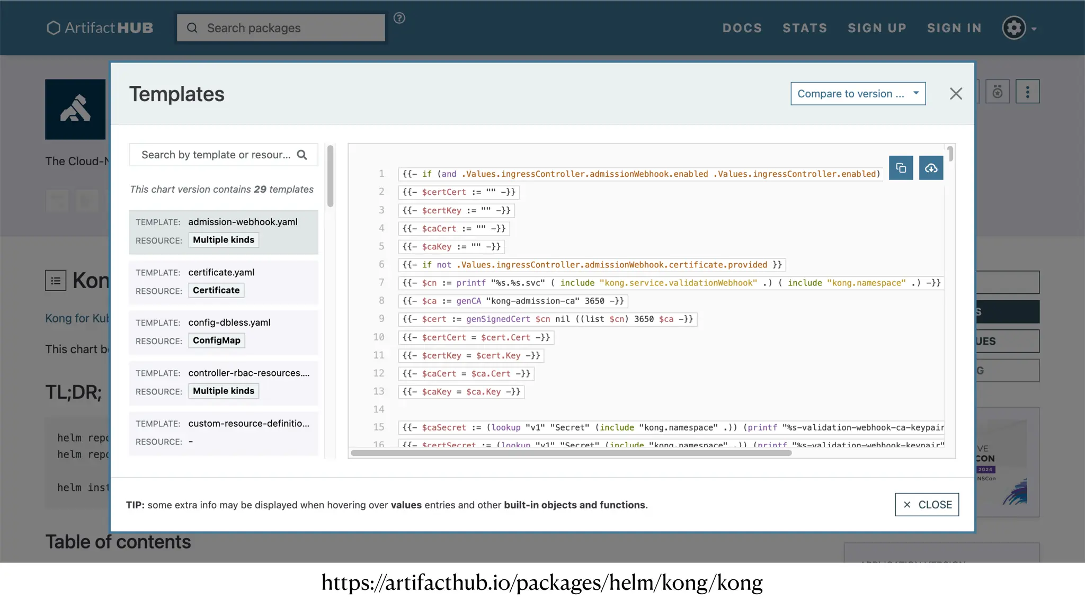Viewport: 1085px width, 610px height.
Task: Click the package three-dots menu icon
Action: click(x=1027, y=92)
